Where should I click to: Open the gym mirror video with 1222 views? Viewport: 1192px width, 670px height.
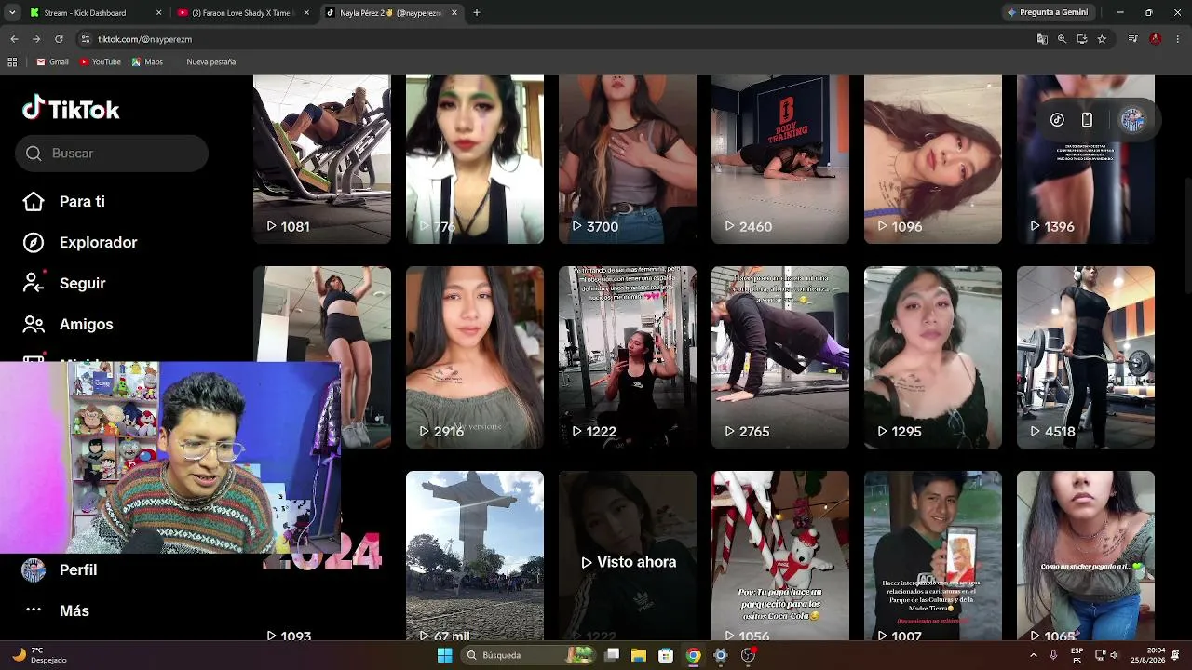[x=628, y=357]
